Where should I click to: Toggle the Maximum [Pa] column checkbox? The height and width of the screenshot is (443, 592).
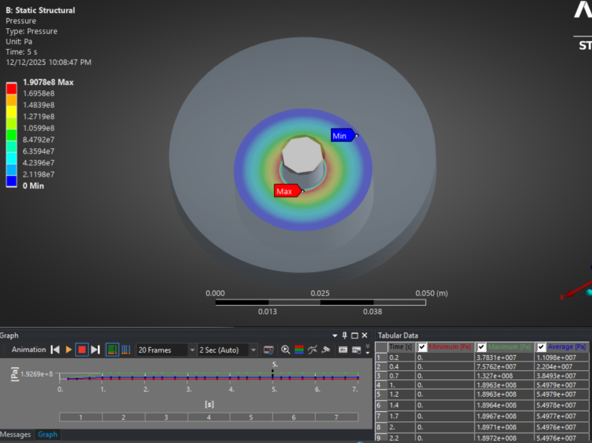coord(482,347)
